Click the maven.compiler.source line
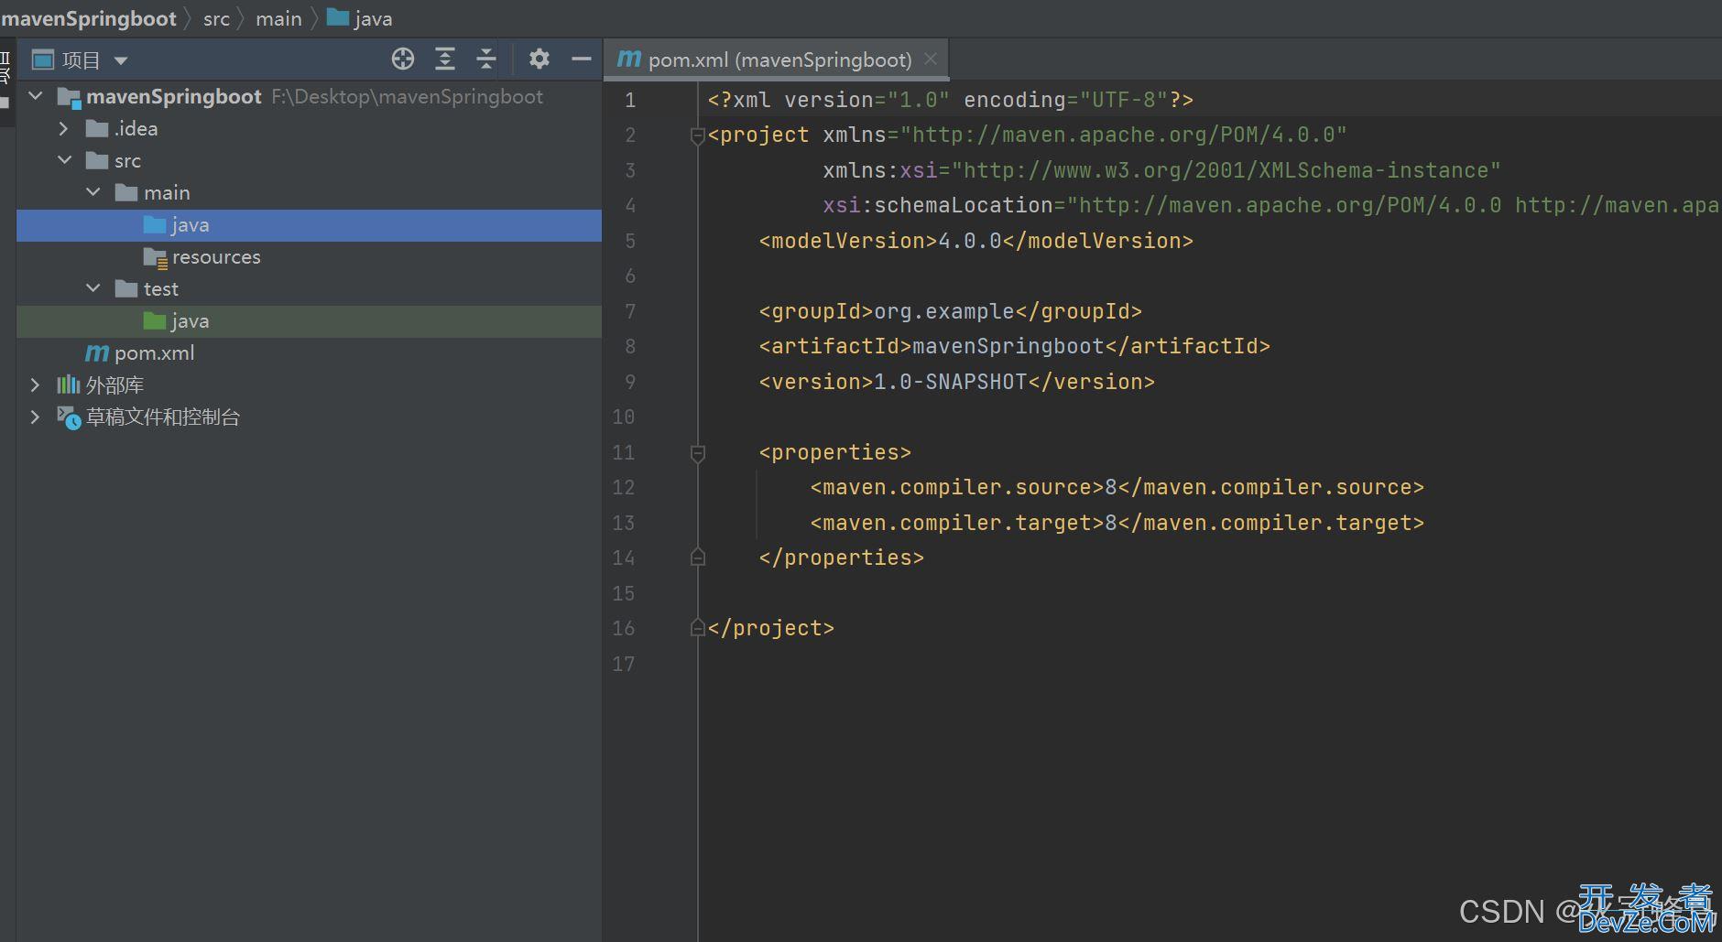 click(x=1117, y=487)
